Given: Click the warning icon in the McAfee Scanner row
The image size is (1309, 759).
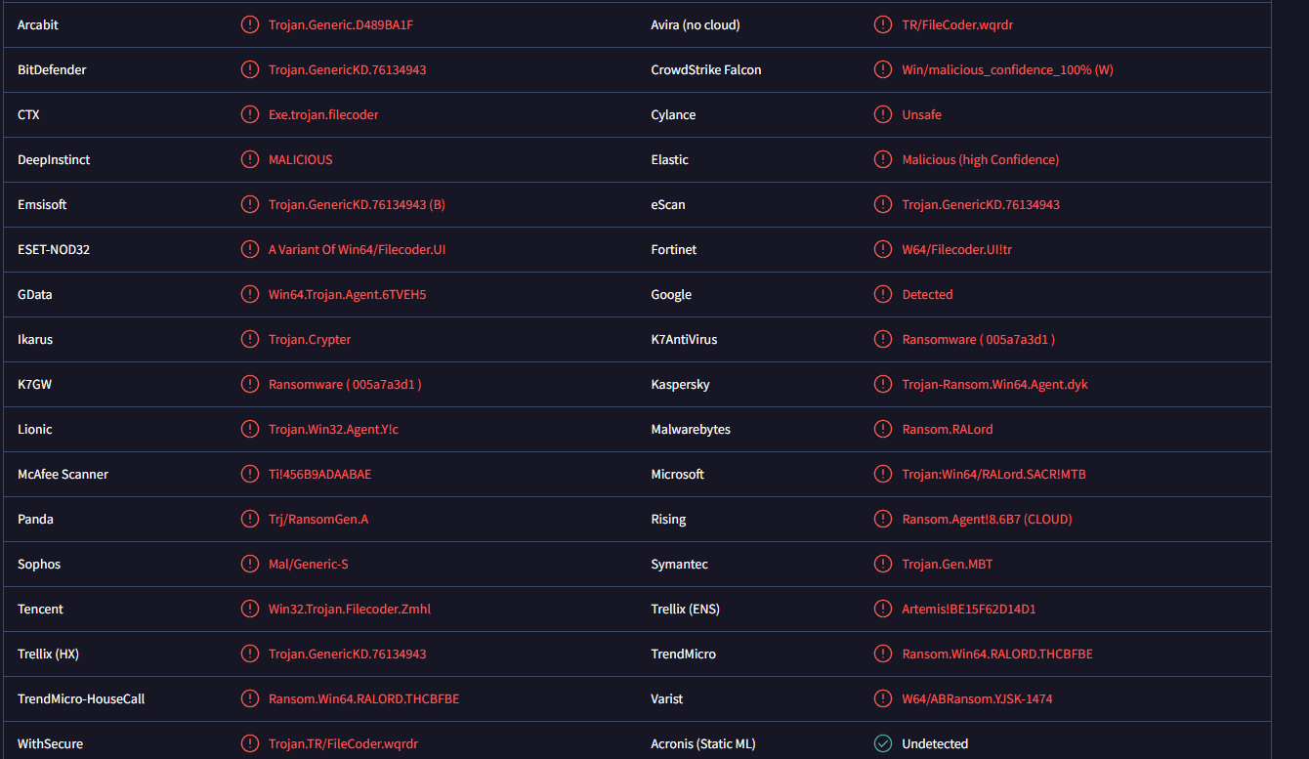Looking at the screenshot, I should (250, 474).
